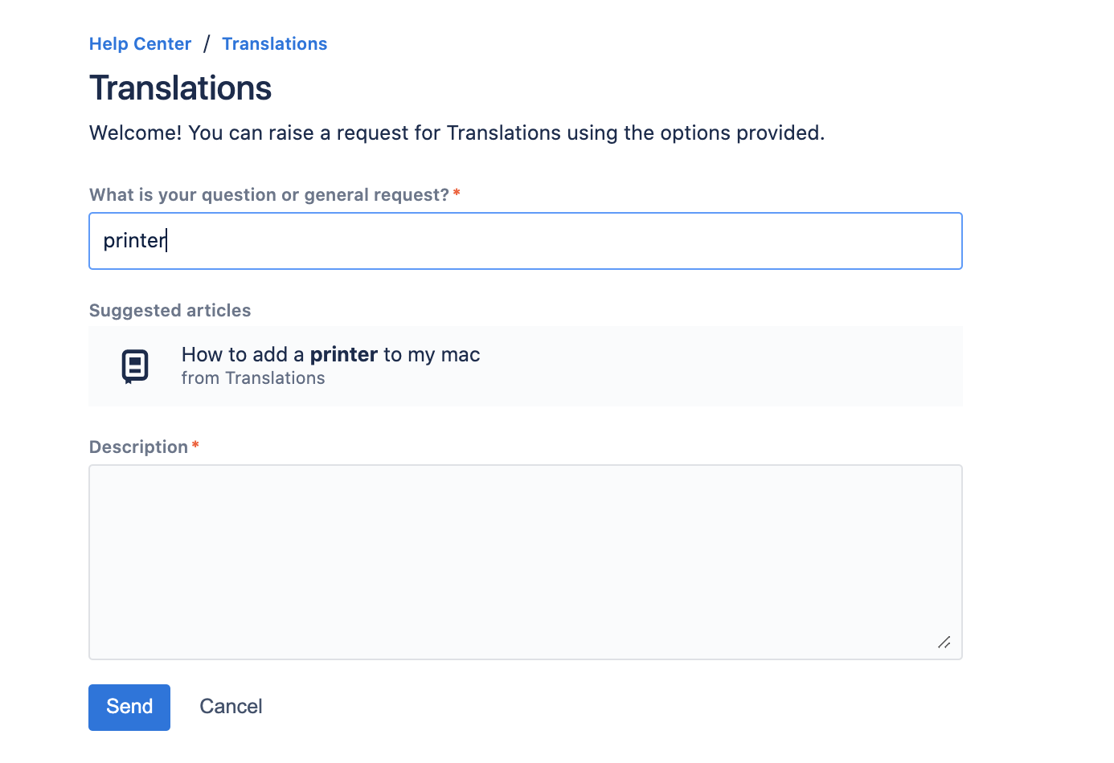Cancel the request form
This screenshot has width=1114, height=763.
point(231,707)
